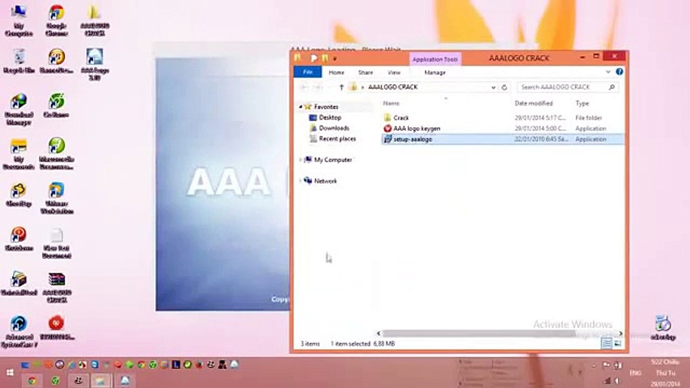Expand My Computer in the navigation pane
690x388 pixels.
(300, 160)
